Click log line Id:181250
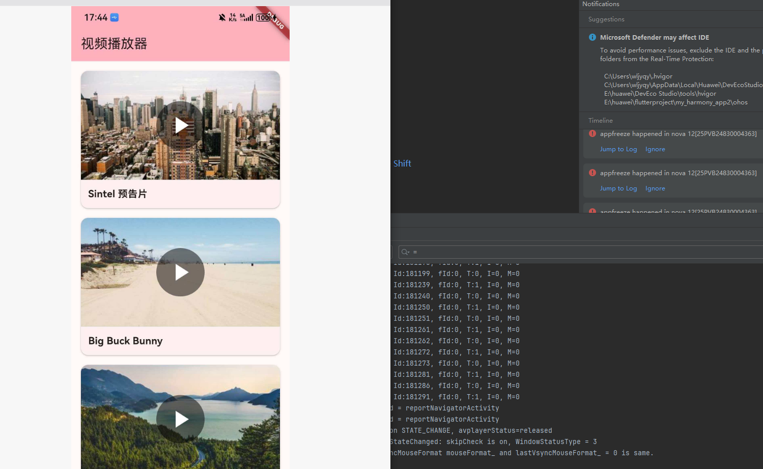The image size is (763, 469). [x=457, y=308]
